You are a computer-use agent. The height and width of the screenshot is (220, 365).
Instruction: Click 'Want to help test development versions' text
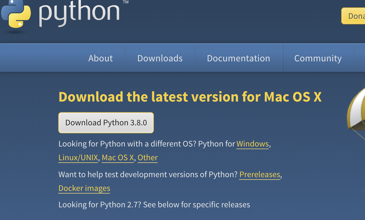click(x=148, y=175)
